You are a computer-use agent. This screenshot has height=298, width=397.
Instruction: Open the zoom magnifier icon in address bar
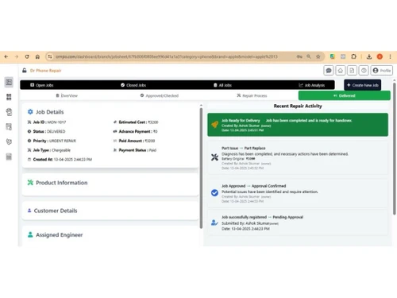309,56
